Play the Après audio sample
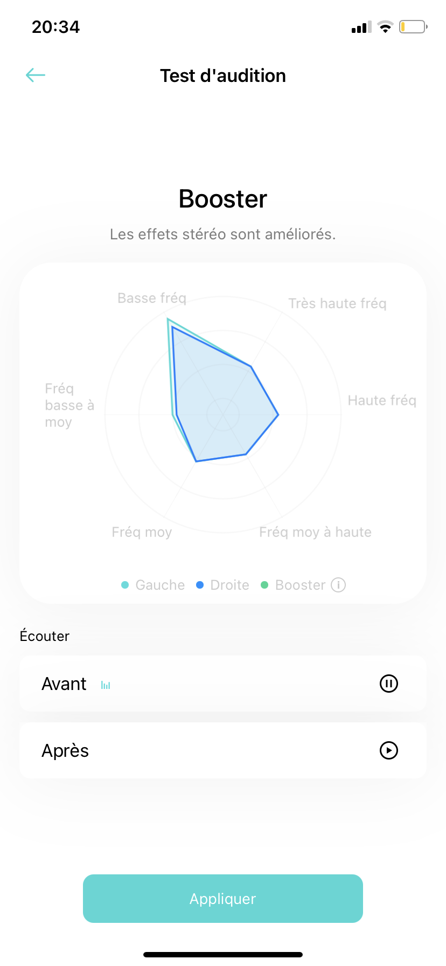This screenshot has height=966, width=446. pyautogui.click(x=388, y=750)
